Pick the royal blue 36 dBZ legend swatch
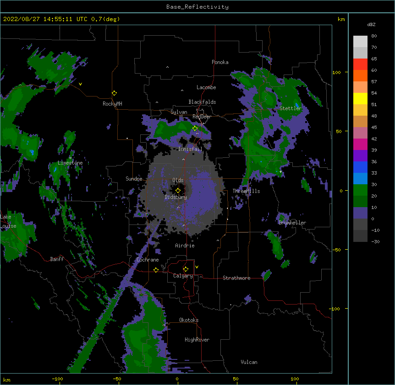 360,167
